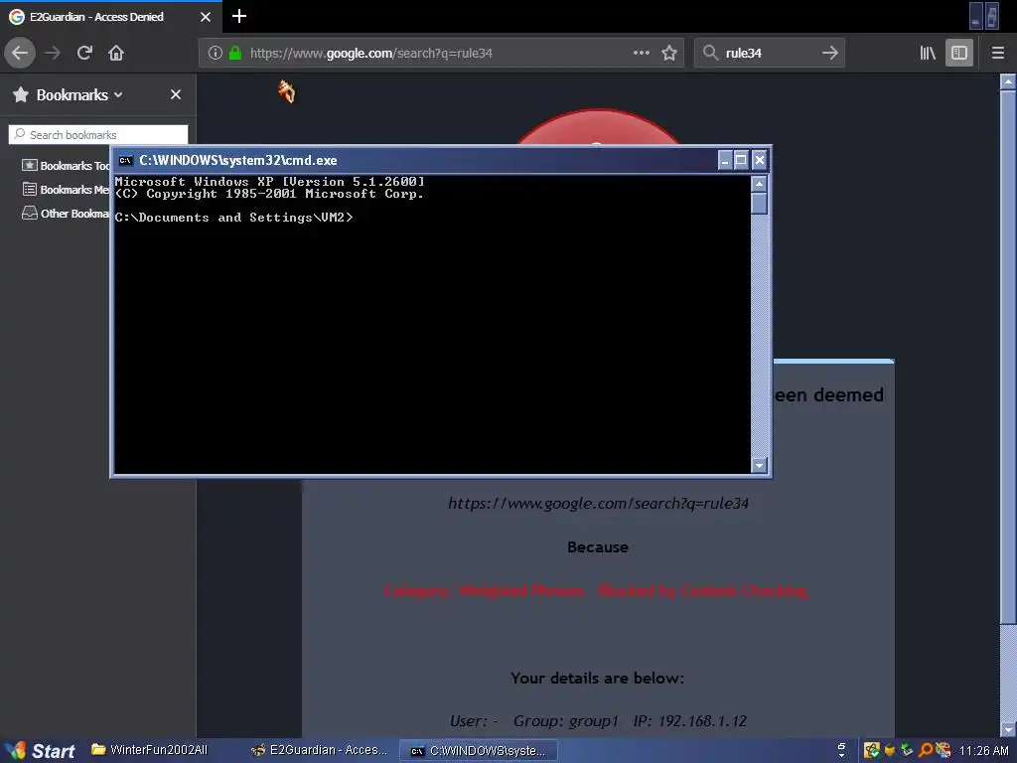Click the Search bookmarks field

tap(98, 134)
